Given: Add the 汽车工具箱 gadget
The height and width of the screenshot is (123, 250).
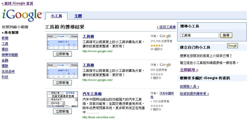Looking at the screenshot, I should click(62, 111).
